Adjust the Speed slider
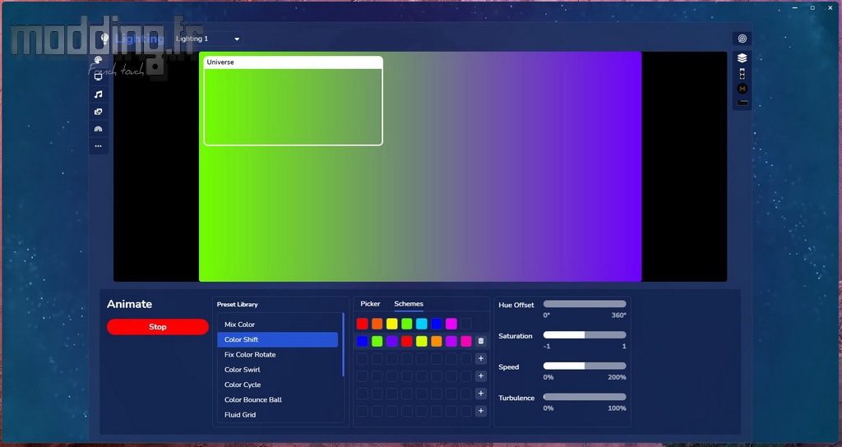This screenshot has height=447, width=842. tap(585, 366)
